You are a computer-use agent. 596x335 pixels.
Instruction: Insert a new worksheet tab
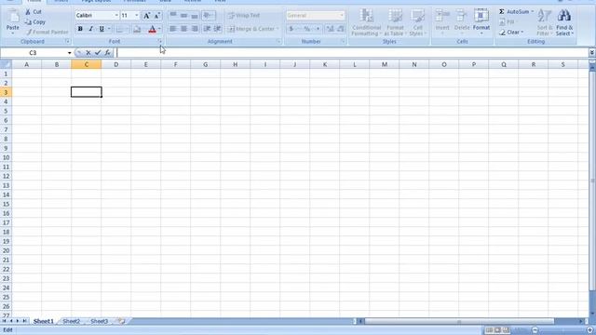coord(122,321)
